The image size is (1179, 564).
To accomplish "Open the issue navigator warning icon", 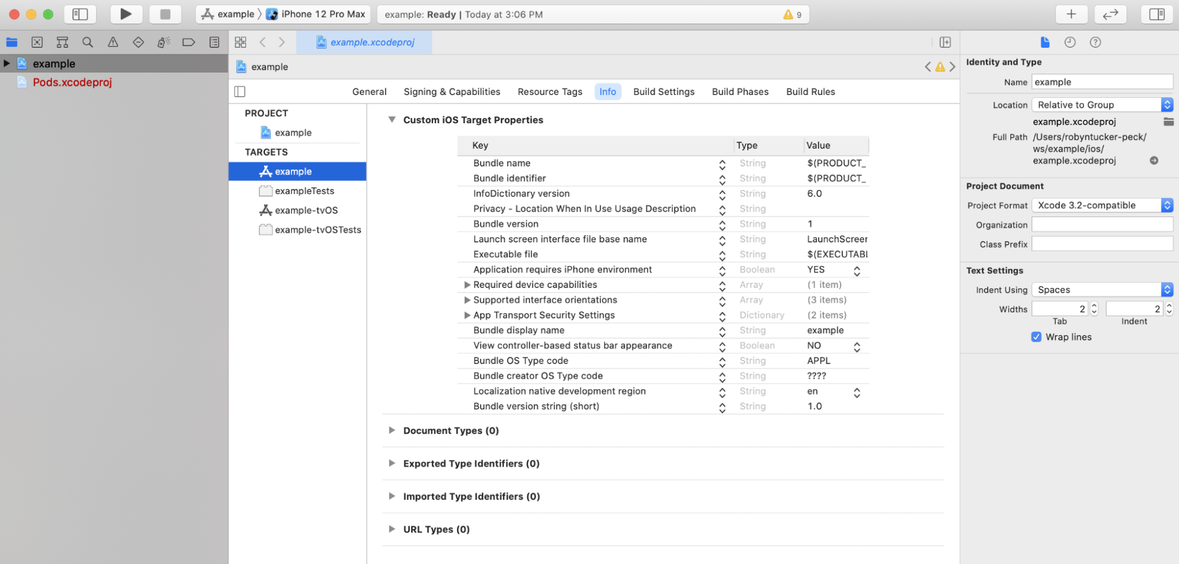I will pyautogui.click(x=113, y=42).
